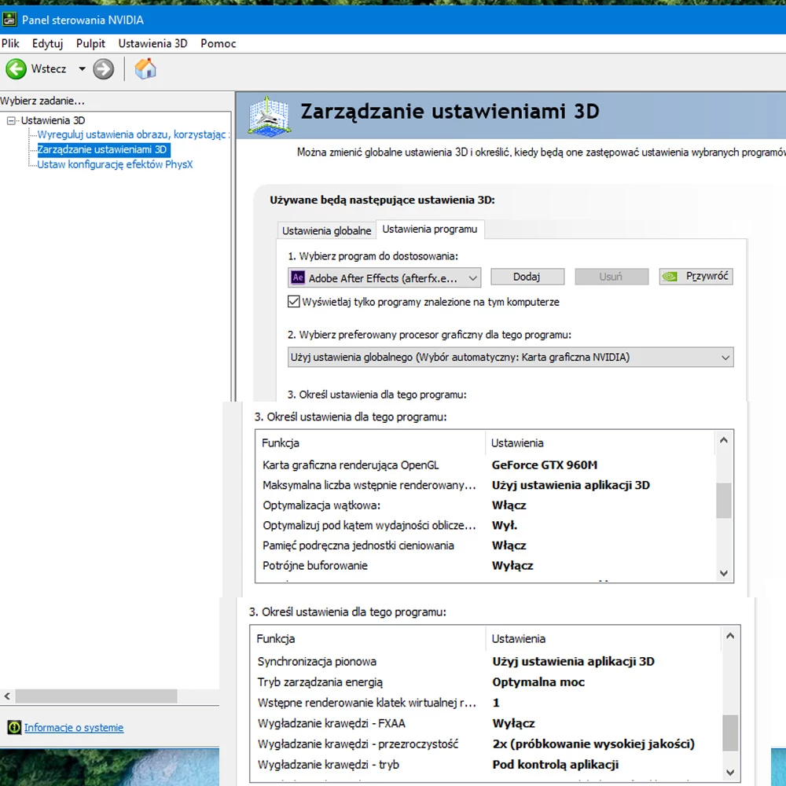Screen dimensions: 786x786
Task: Open the preferred graphics processor dropdown
Action: 510,358
